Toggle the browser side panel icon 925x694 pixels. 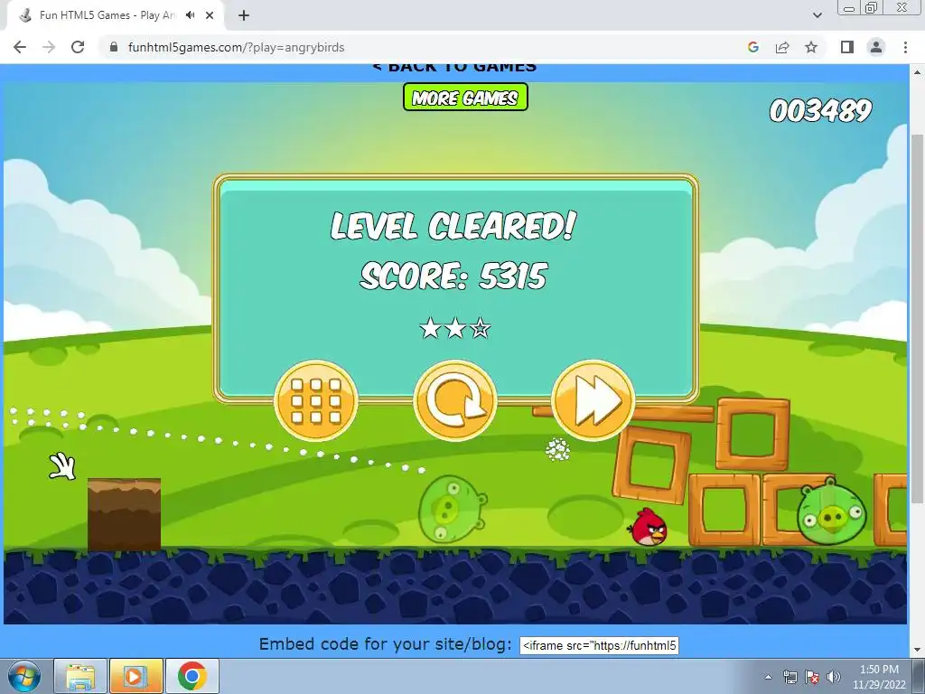[x=847, y=47]
